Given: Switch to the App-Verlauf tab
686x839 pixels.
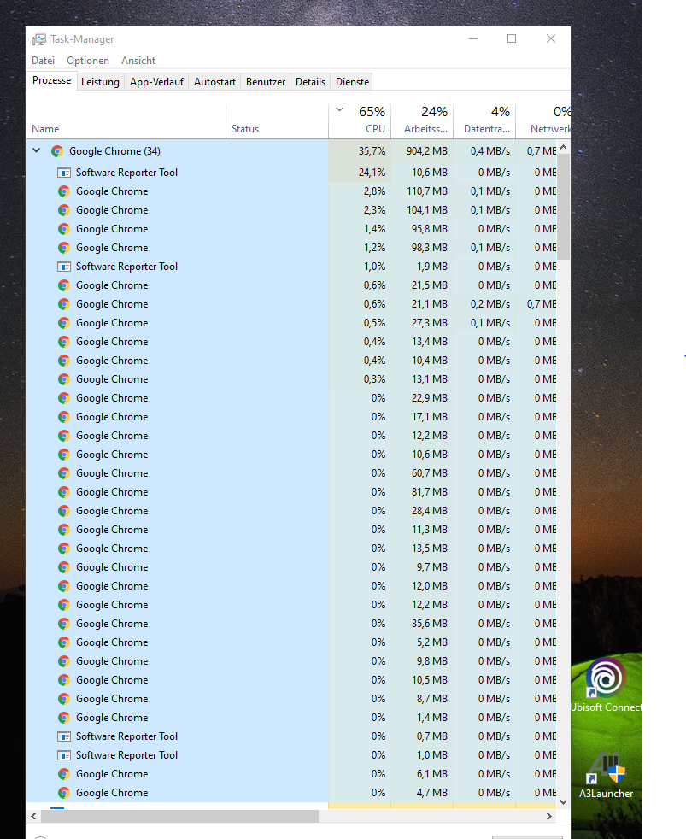Looking at the screenshot, I should pyautogui.click(x=156, y=82).
